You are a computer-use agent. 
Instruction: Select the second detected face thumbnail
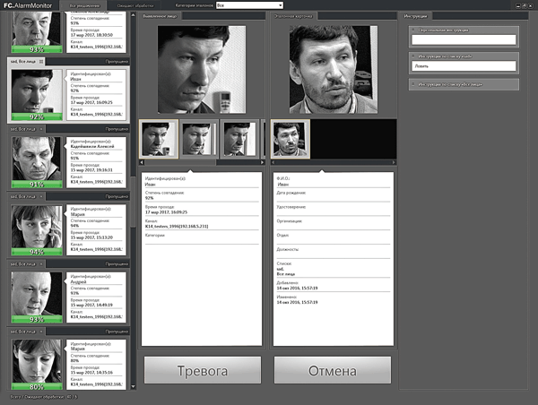(x=199, y=139)
